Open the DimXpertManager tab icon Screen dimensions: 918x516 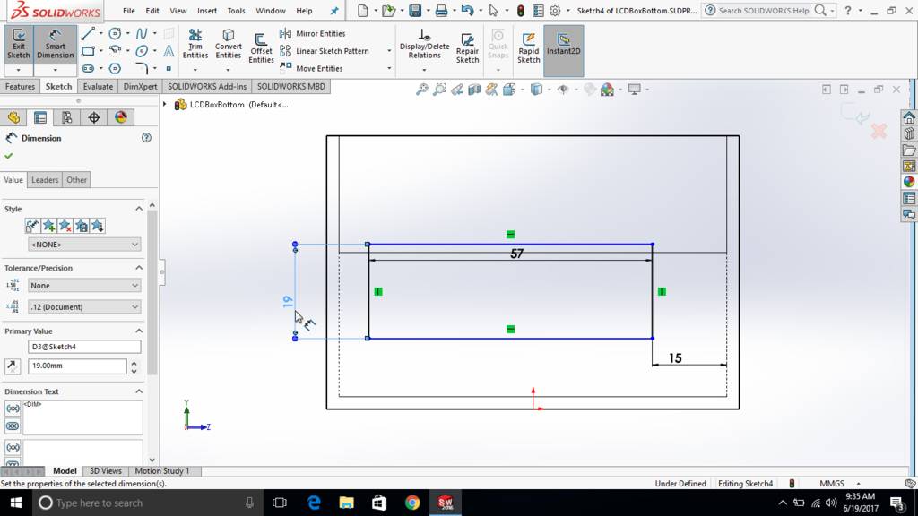point(93,117)
